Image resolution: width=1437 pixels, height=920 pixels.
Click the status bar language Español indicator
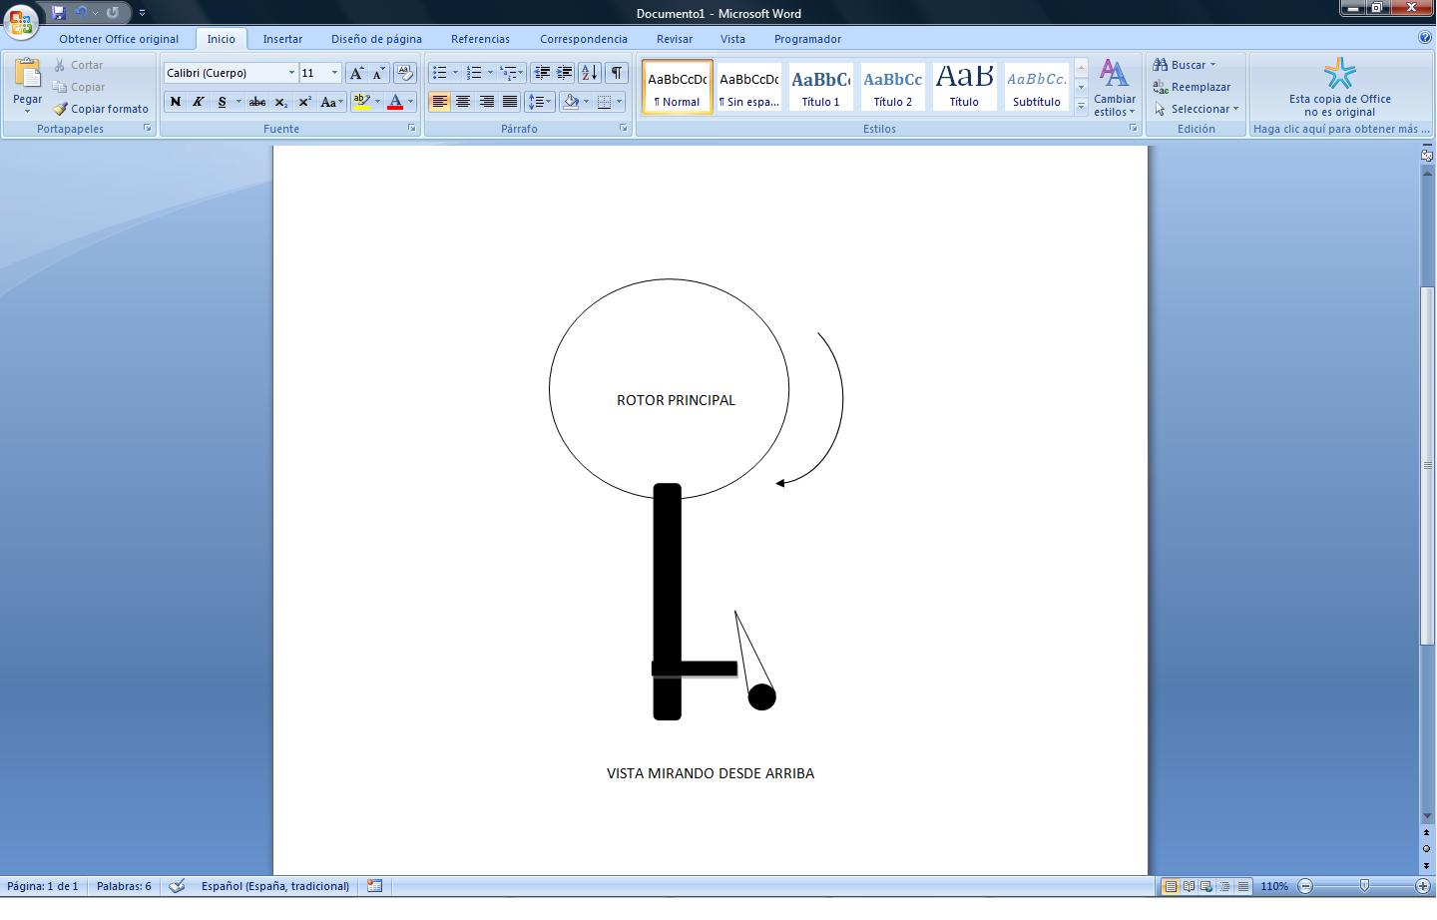(x=275, y=886)
